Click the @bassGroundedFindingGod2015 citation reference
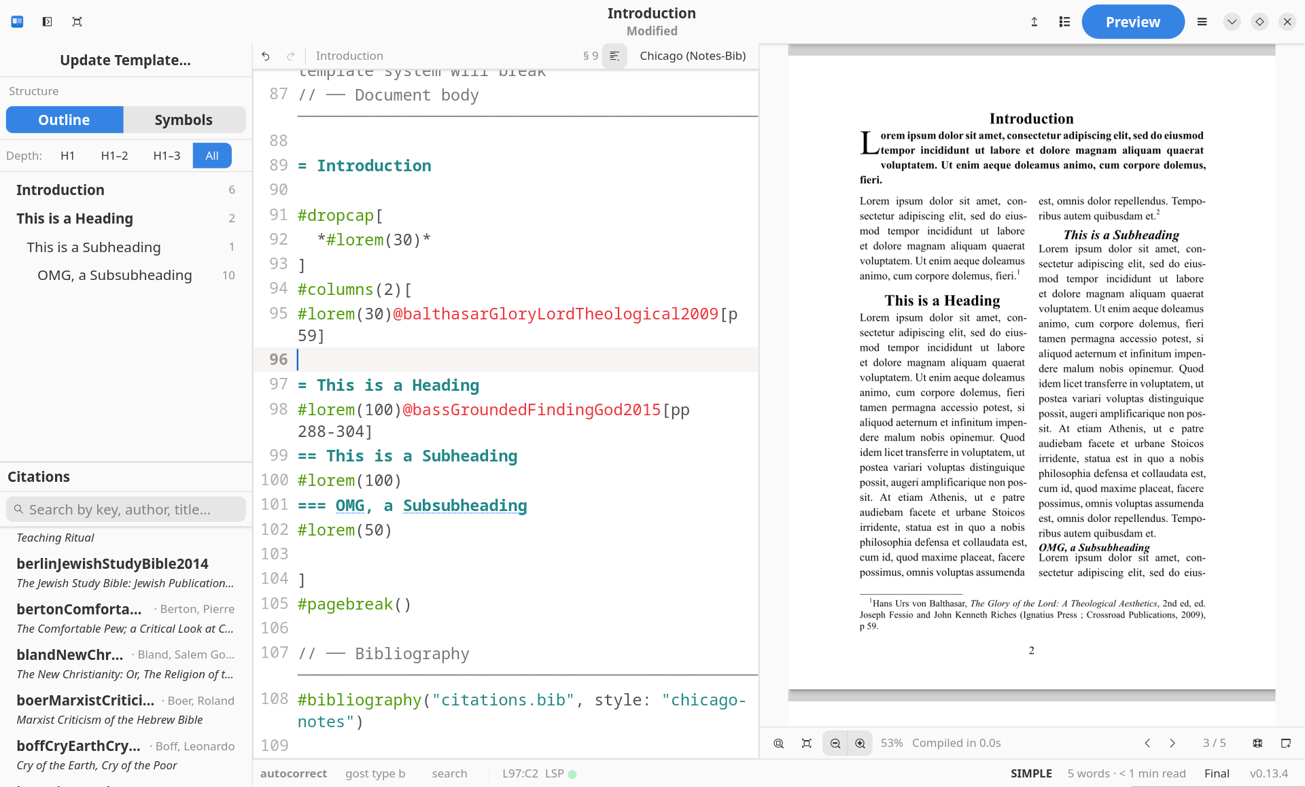 pos(532,410)
